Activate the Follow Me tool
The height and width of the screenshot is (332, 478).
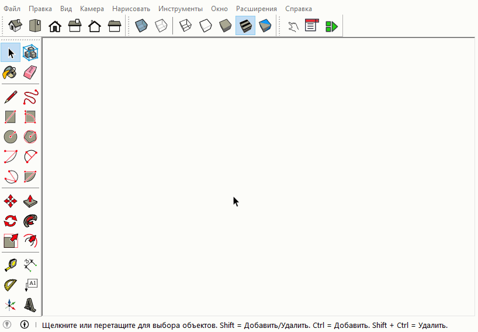click(30, 221)
